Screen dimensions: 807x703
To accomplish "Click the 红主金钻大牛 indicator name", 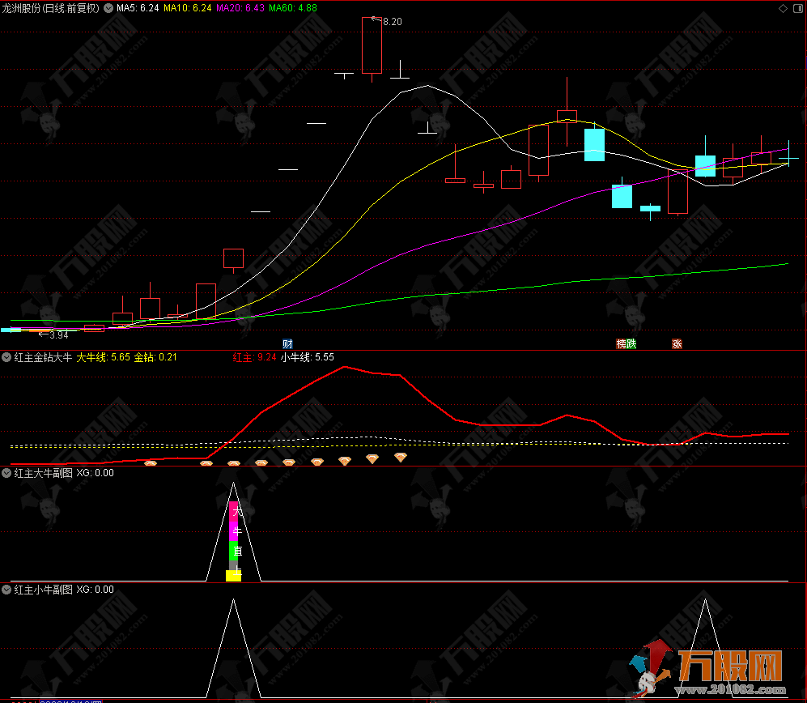I will pos(43,357).
